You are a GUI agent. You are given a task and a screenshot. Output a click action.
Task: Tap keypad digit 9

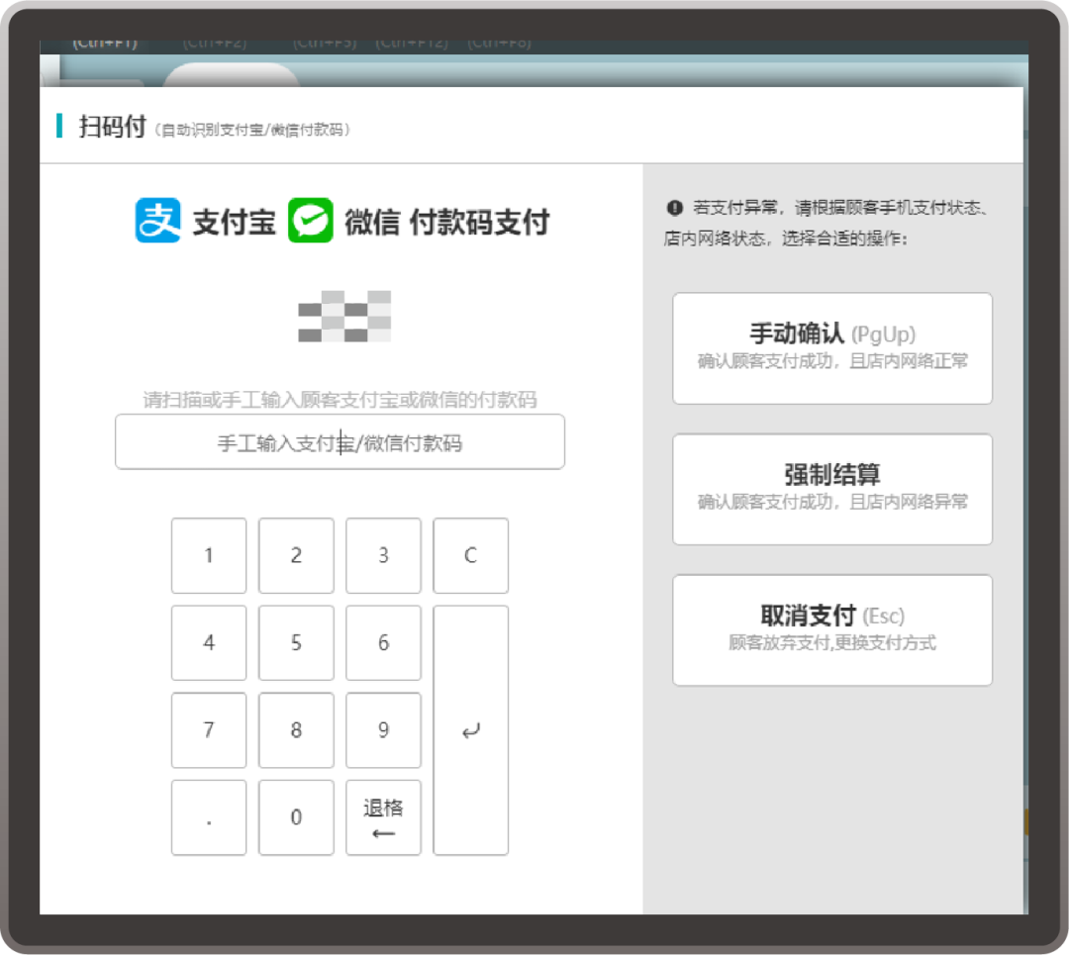383,730
